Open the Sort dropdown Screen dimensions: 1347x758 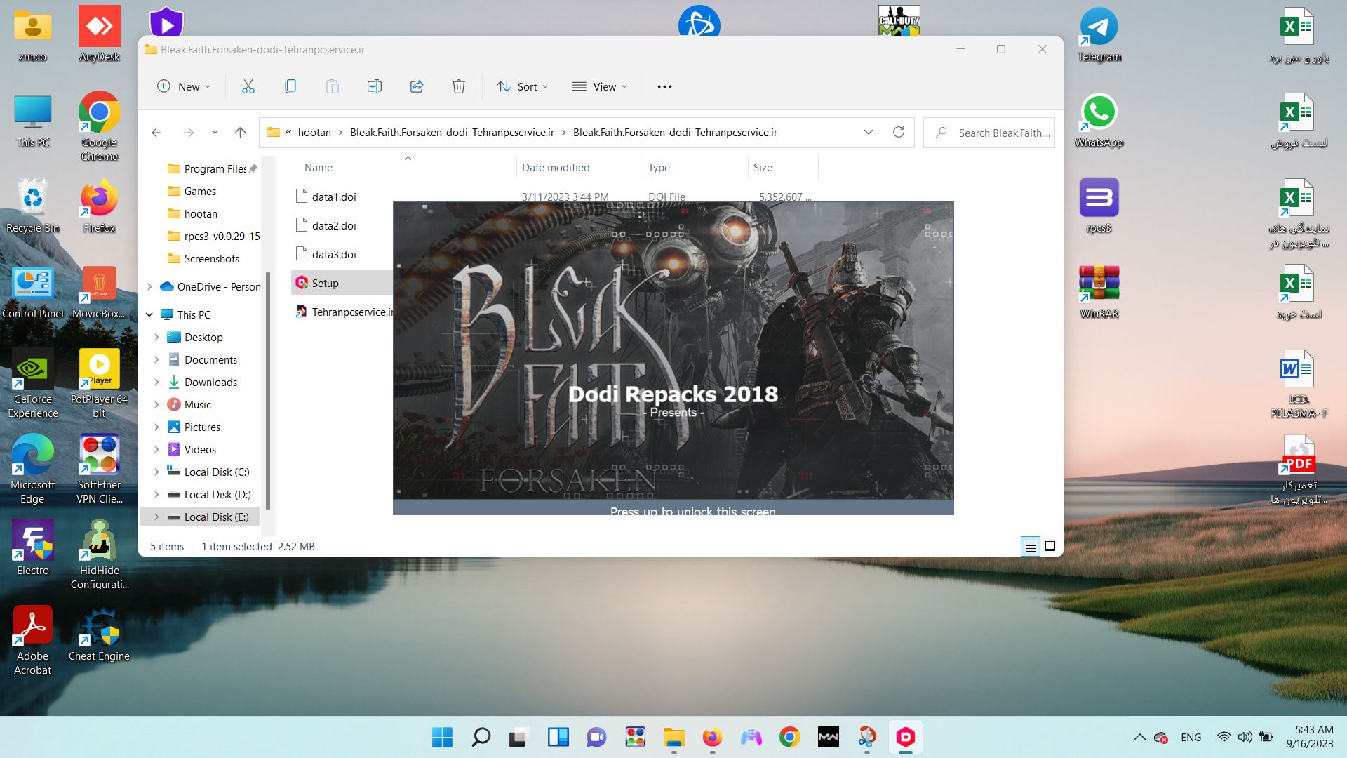[x=523, y=86]
